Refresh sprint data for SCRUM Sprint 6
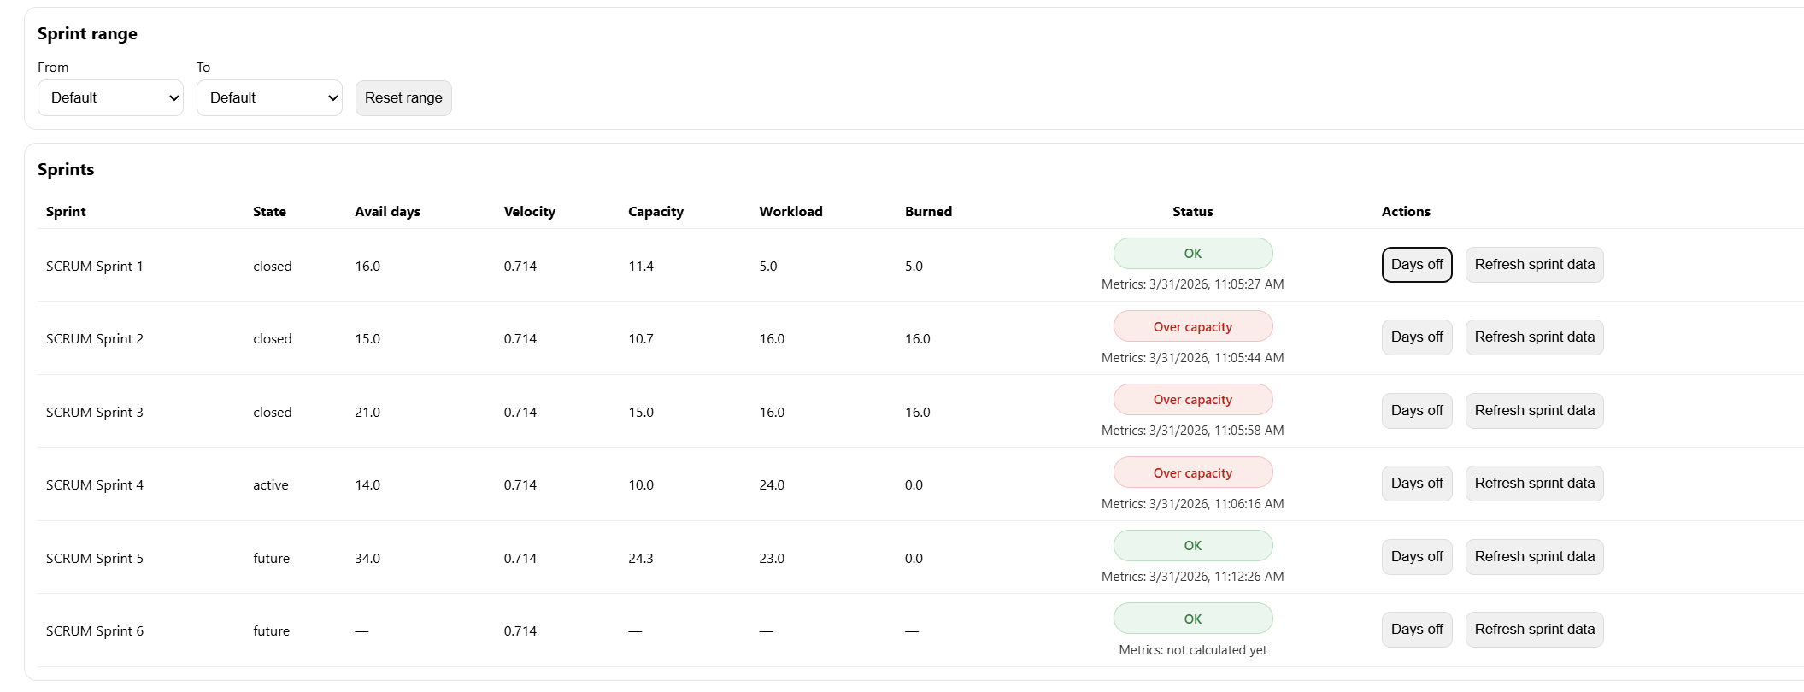 (x=1534, y=630)
